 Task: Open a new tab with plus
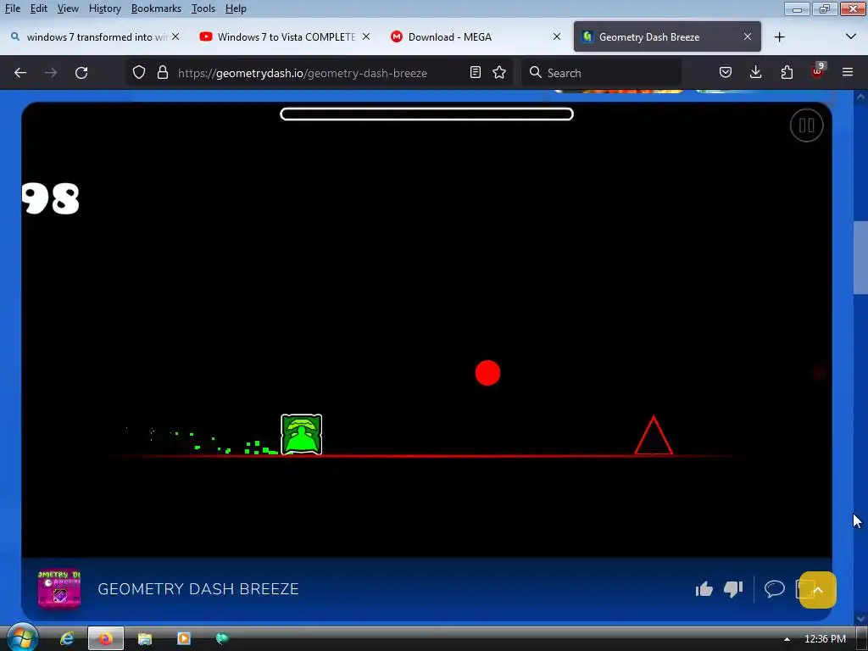pyautogui.click(x=780, y=36)
